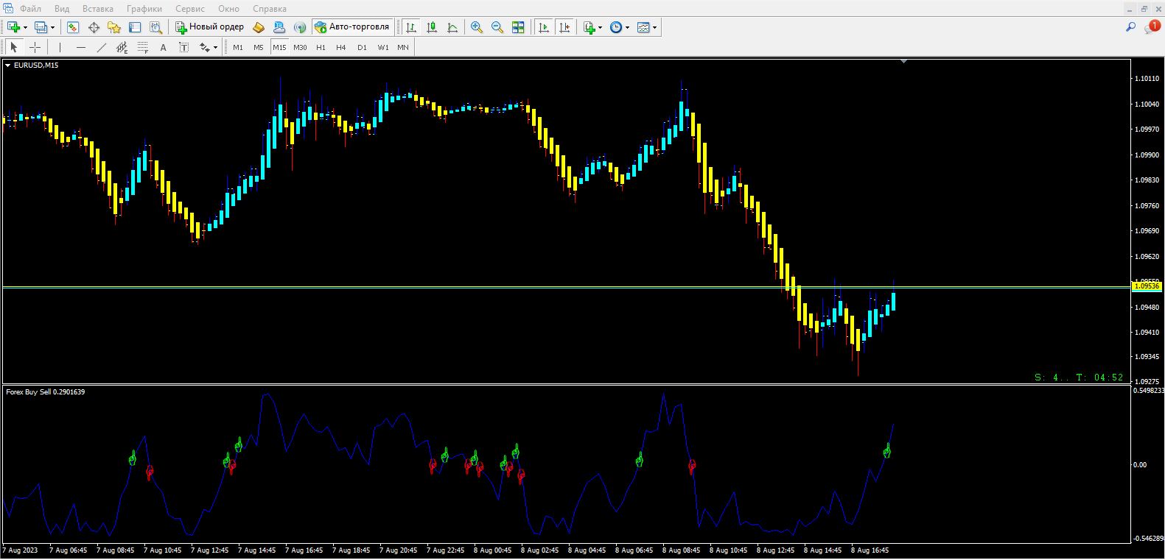Toggle chart auto scroll
Image resolution: width=1165 pixels, height=560 pixels.
pyautogui.click(x=544, y=27)
